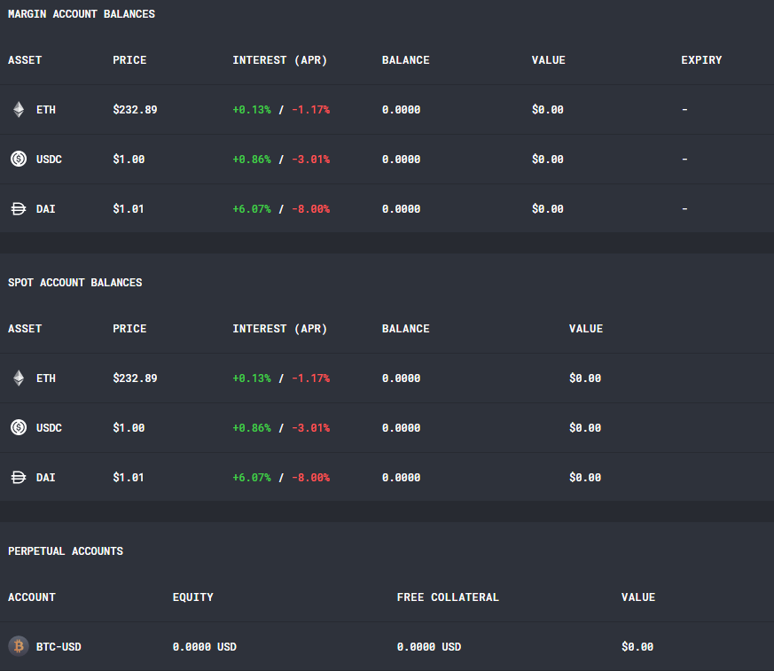Click margin DAI price $1.01

129,208
